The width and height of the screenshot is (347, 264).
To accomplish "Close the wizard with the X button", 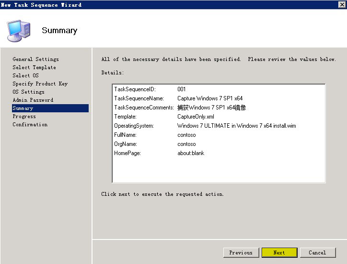I will click(342, 4).
